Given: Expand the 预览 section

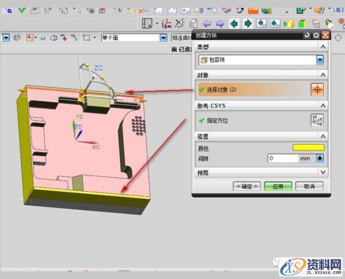Looking at the screenshot, I should pyautogui.click(x=323, y=172).
